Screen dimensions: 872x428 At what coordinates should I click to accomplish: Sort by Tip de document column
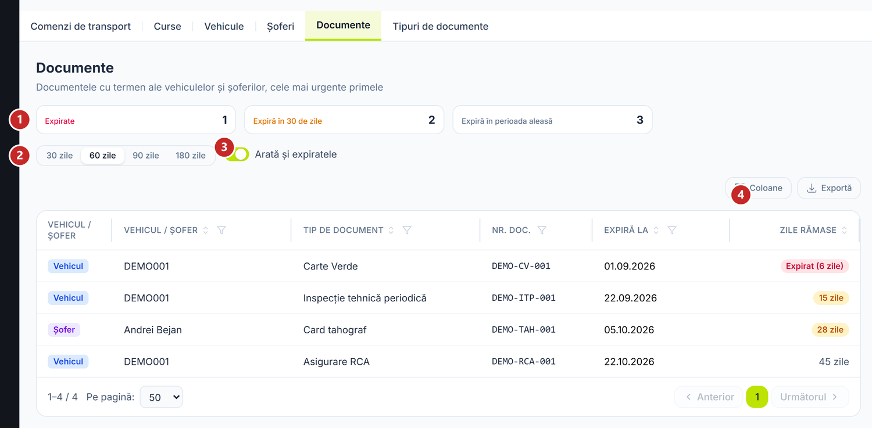click(x=391, y=231)
